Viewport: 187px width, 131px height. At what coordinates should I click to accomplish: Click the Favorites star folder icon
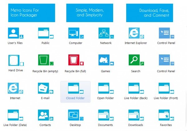pyautogui.click(x=164, y=115)
